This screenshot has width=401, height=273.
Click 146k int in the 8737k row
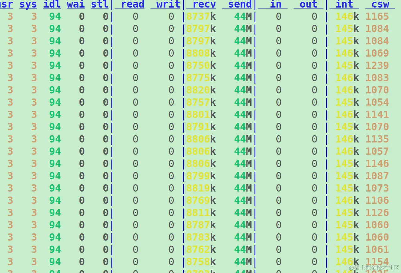(347, 16)
